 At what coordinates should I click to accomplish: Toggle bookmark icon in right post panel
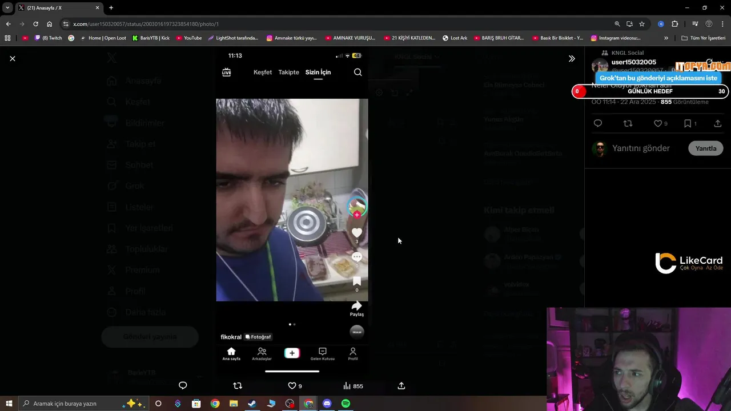click(x=690, y=123)
